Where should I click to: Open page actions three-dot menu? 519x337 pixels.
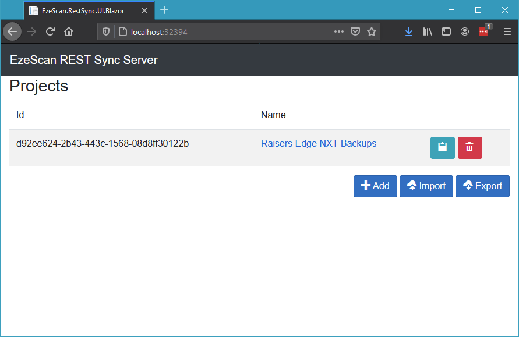pyautogui.click(x=339, y=32)
